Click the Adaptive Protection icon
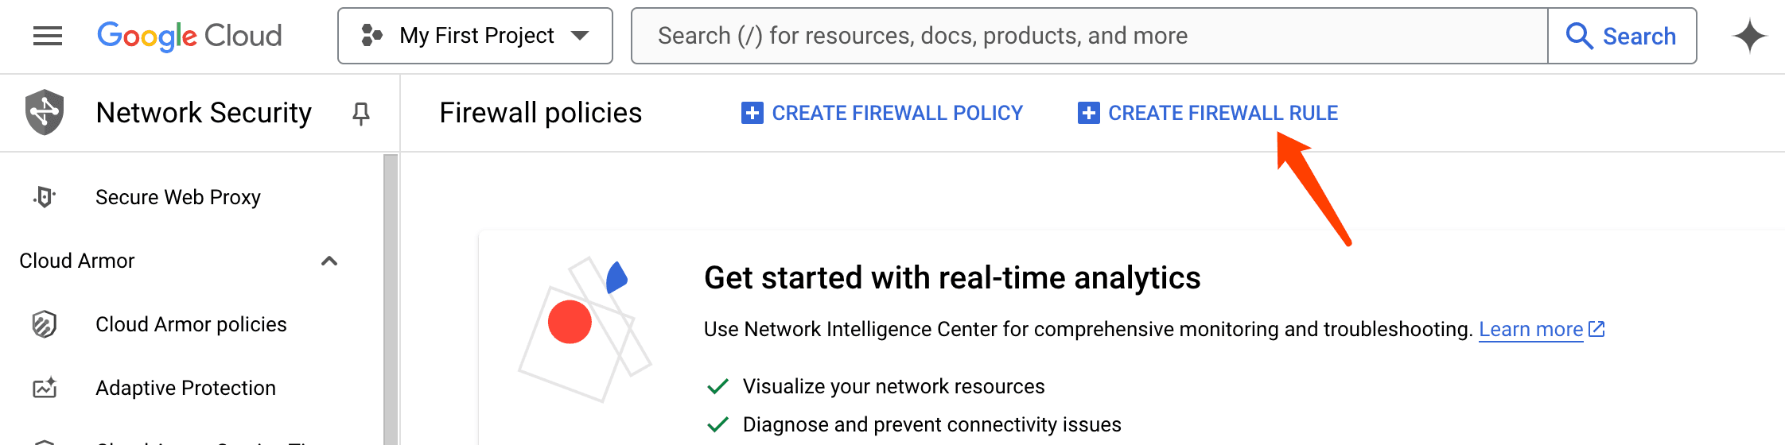This screenshot has height=445, width=1785. [x=45, y=388]
